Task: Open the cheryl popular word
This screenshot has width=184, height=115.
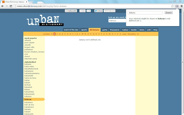Action: [x=27, y=56]
